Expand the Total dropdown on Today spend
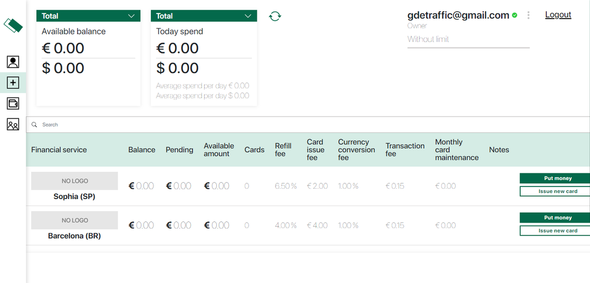 (248, 16)
